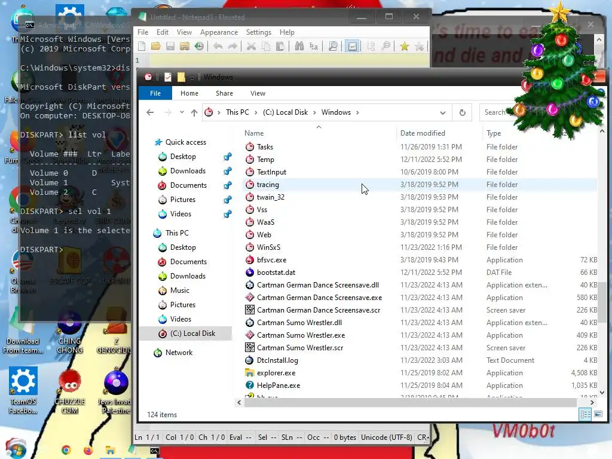This screenshot has width=612, height=459.
Task: Click Open file folder icon in Notepad3
Action: 156,47
